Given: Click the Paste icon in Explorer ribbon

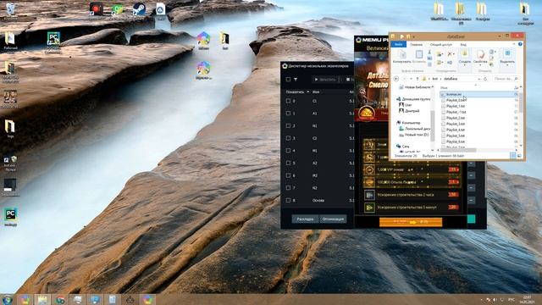Looking at the screenshot, I should coord(418,54).
